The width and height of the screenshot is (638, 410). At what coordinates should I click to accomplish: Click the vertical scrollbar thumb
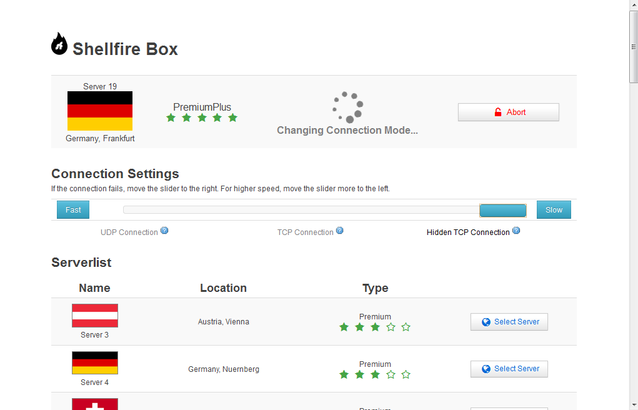pos(634,47)
